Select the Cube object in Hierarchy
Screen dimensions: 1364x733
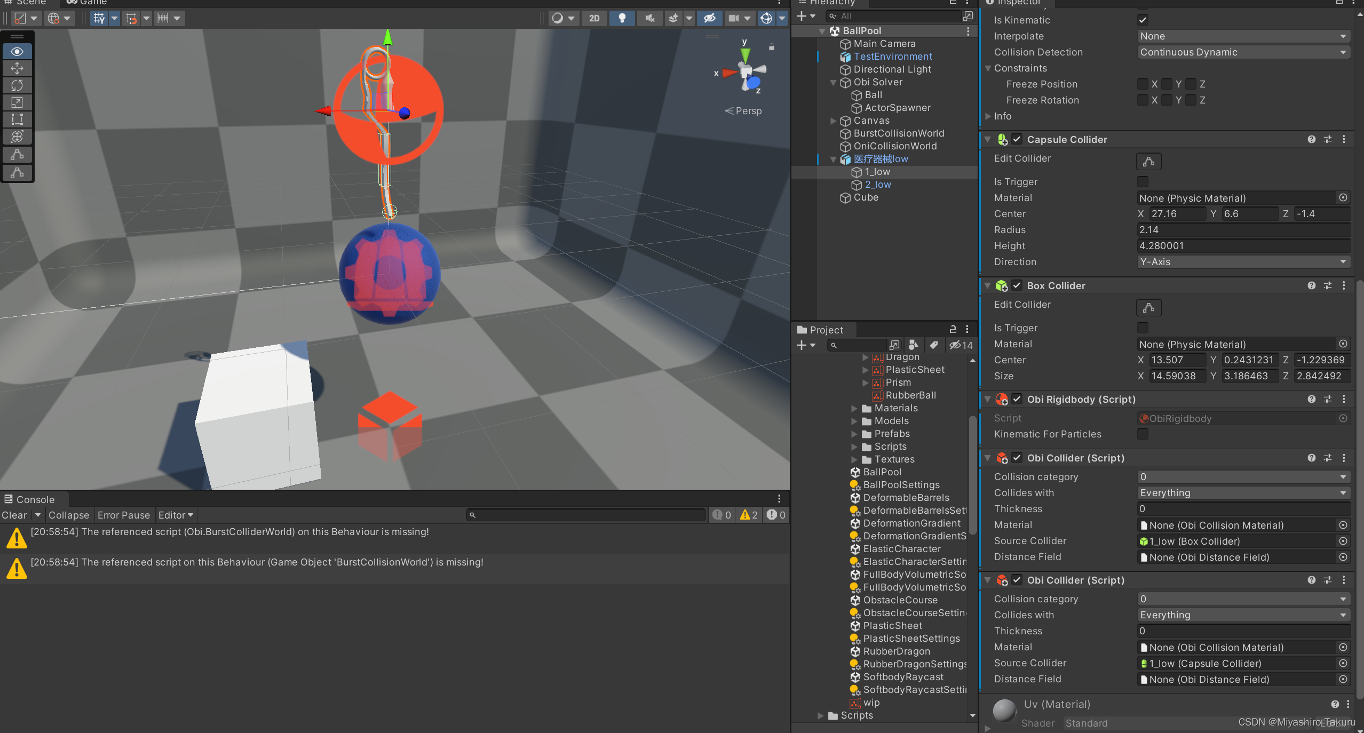866,197
